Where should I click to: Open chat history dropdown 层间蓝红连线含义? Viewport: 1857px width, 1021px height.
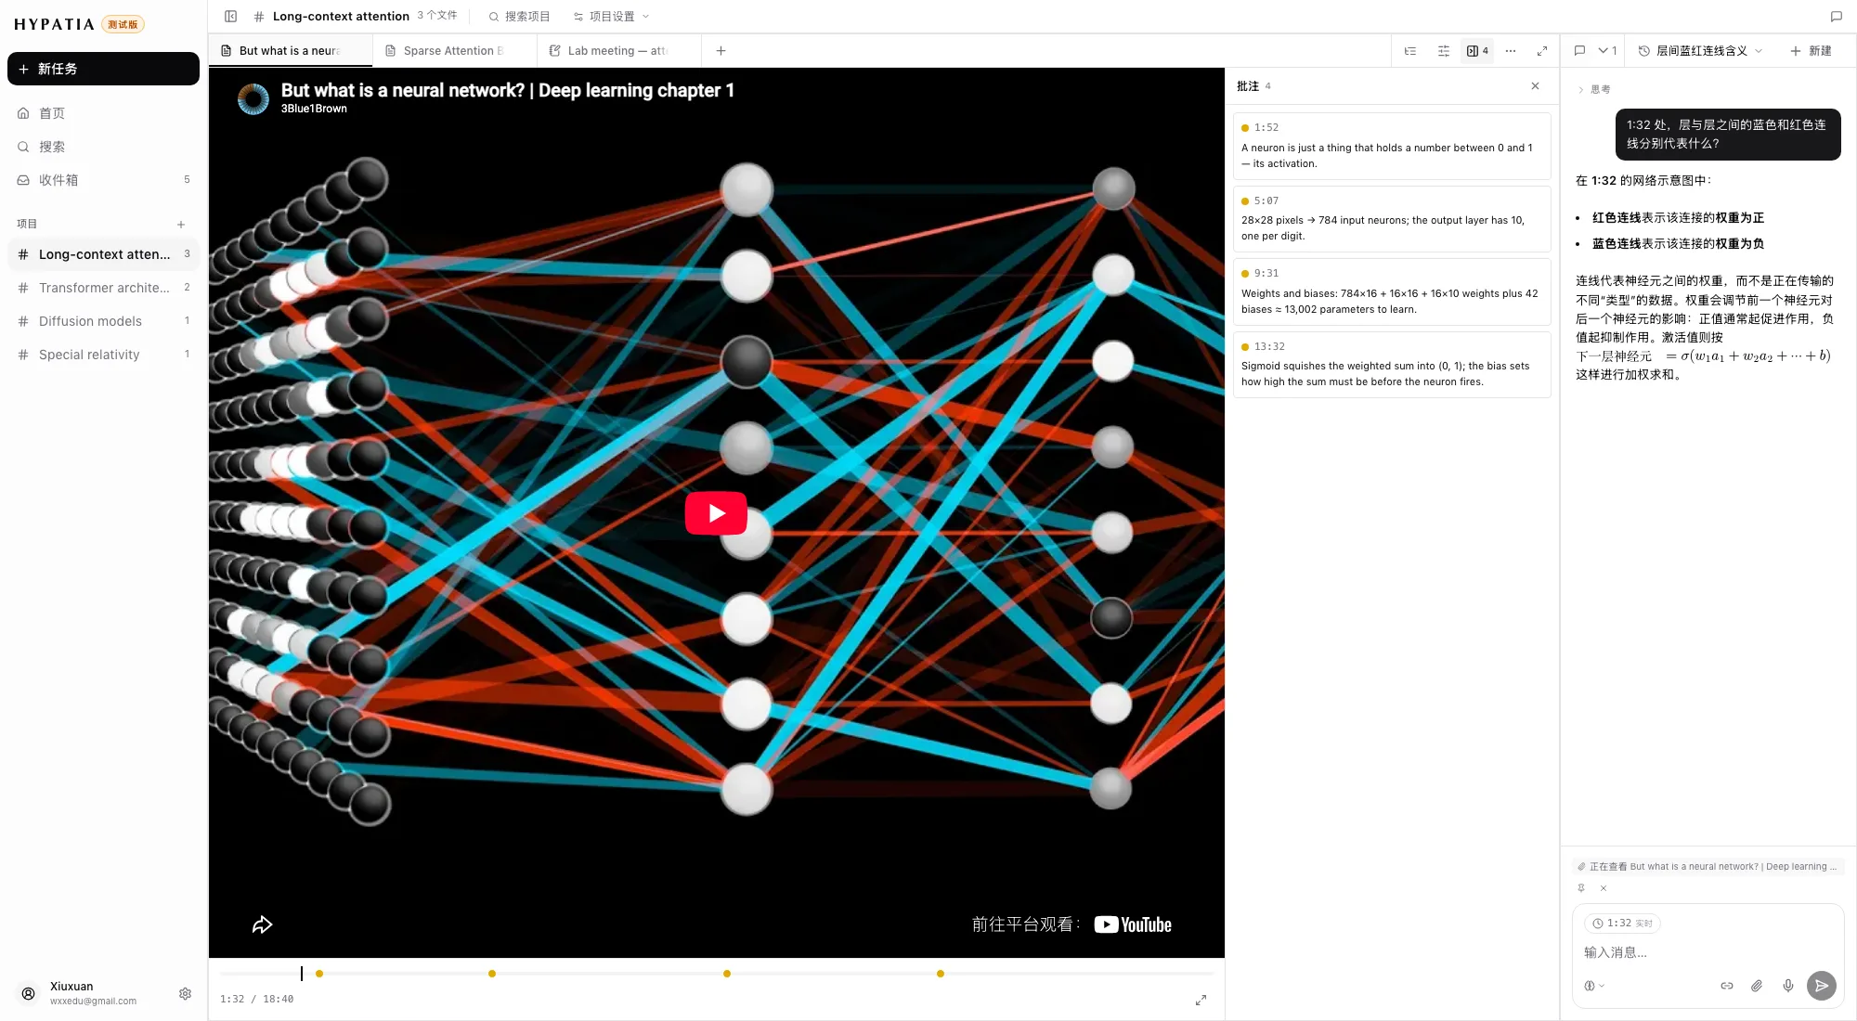(1700, 51)
